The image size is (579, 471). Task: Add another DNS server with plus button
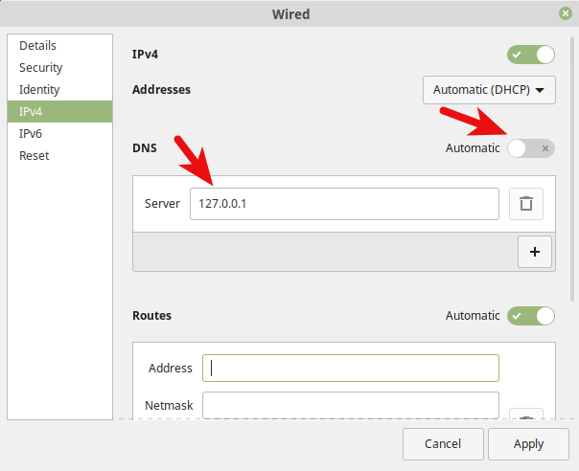click(534, 252)
